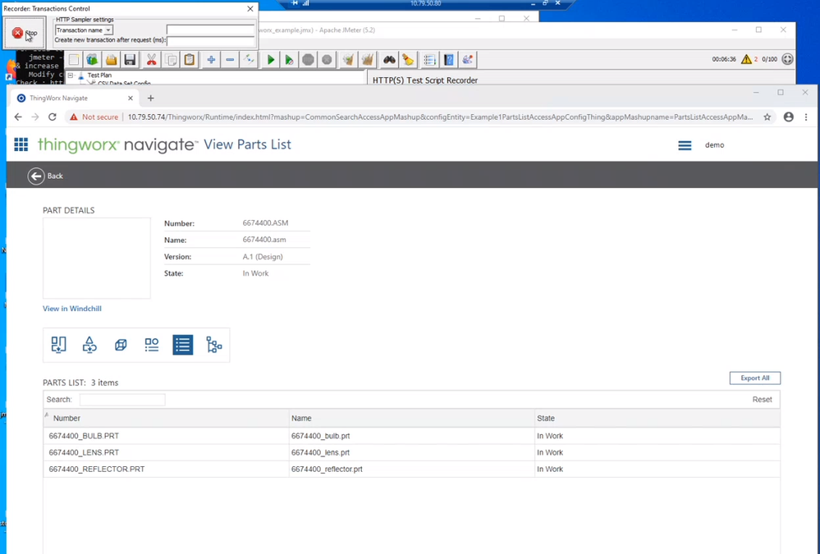Click the Back arrow button
The width and height of the screenshot is (820, 554).
point(36,176)
